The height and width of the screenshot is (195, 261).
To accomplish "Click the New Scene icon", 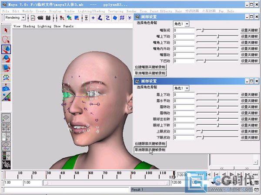I will 33,18.
